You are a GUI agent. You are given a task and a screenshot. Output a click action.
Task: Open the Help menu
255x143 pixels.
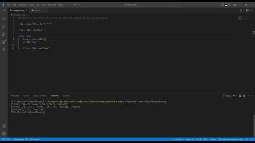61,5
